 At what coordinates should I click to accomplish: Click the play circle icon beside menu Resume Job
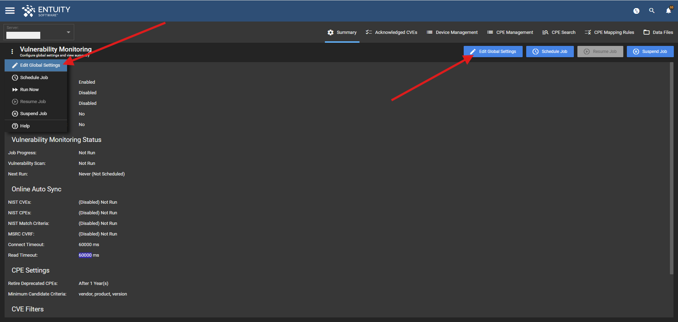pyautogui.click(x=15, y=102)
